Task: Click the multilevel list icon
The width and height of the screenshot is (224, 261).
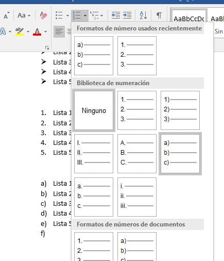Action: point(94,15)
